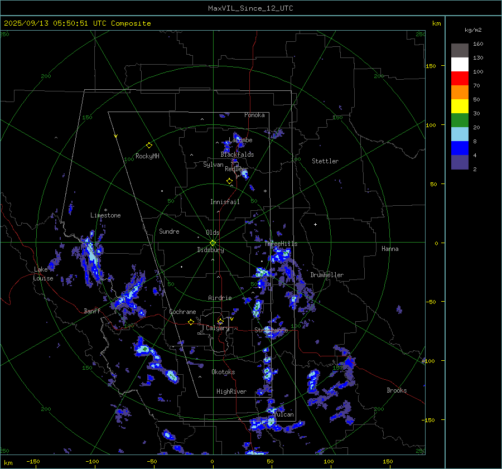Click the Limestone label

[x=105, y=215]
